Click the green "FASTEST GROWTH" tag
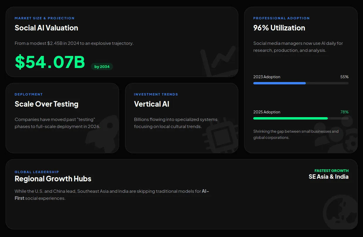 [x=331, y=170]
